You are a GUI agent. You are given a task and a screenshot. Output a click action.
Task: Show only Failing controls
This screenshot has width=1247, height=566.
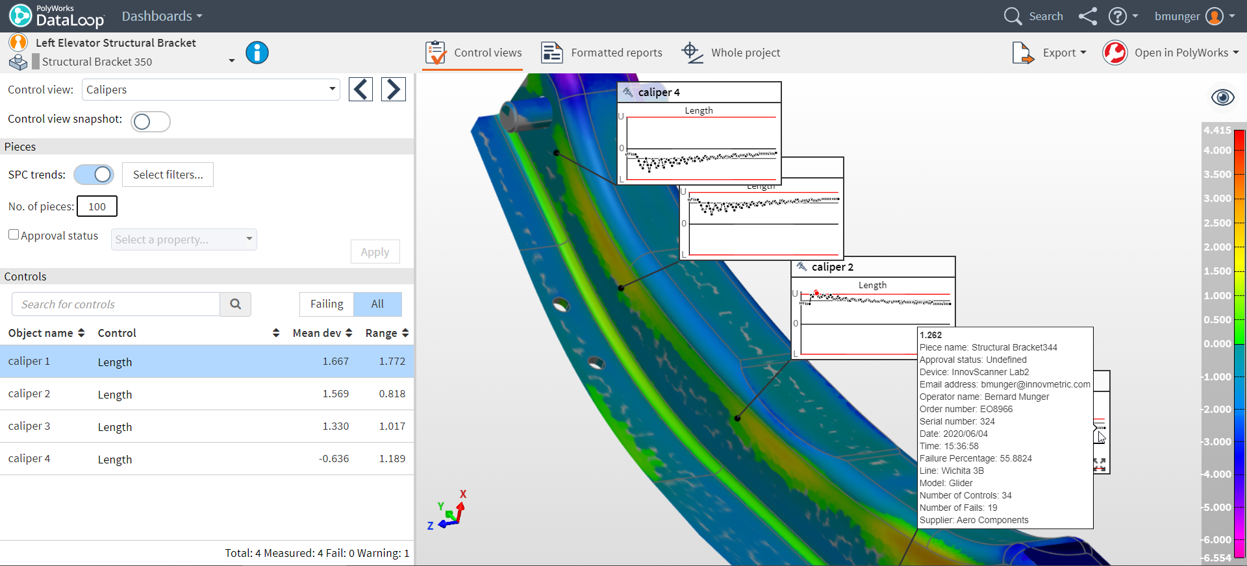pyautogui.click(x=327, y=304)
